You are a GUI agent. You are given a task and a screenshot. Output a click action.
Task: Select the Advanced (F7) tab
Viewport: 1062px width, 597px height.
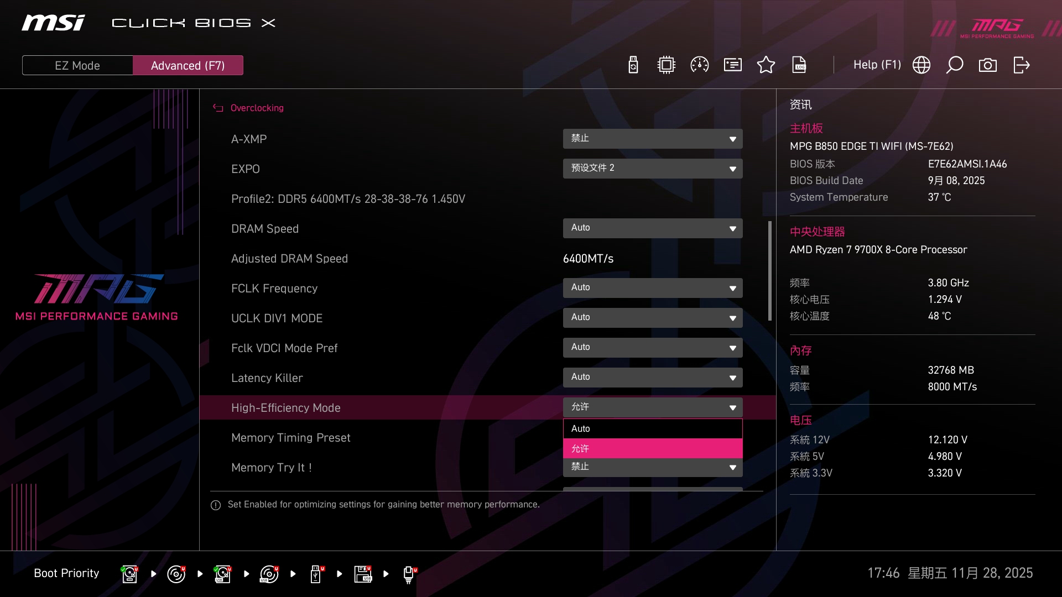pos(188,65)
